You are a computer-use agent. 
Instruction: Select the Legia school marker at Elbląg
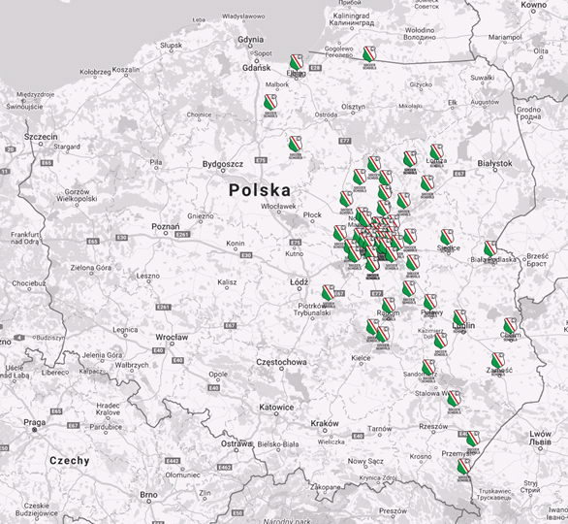tap(297, 62)
